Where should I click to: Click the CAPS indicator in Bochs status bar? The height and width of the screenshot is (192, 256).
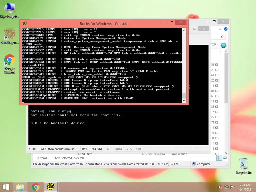click(x=128, y=149)
